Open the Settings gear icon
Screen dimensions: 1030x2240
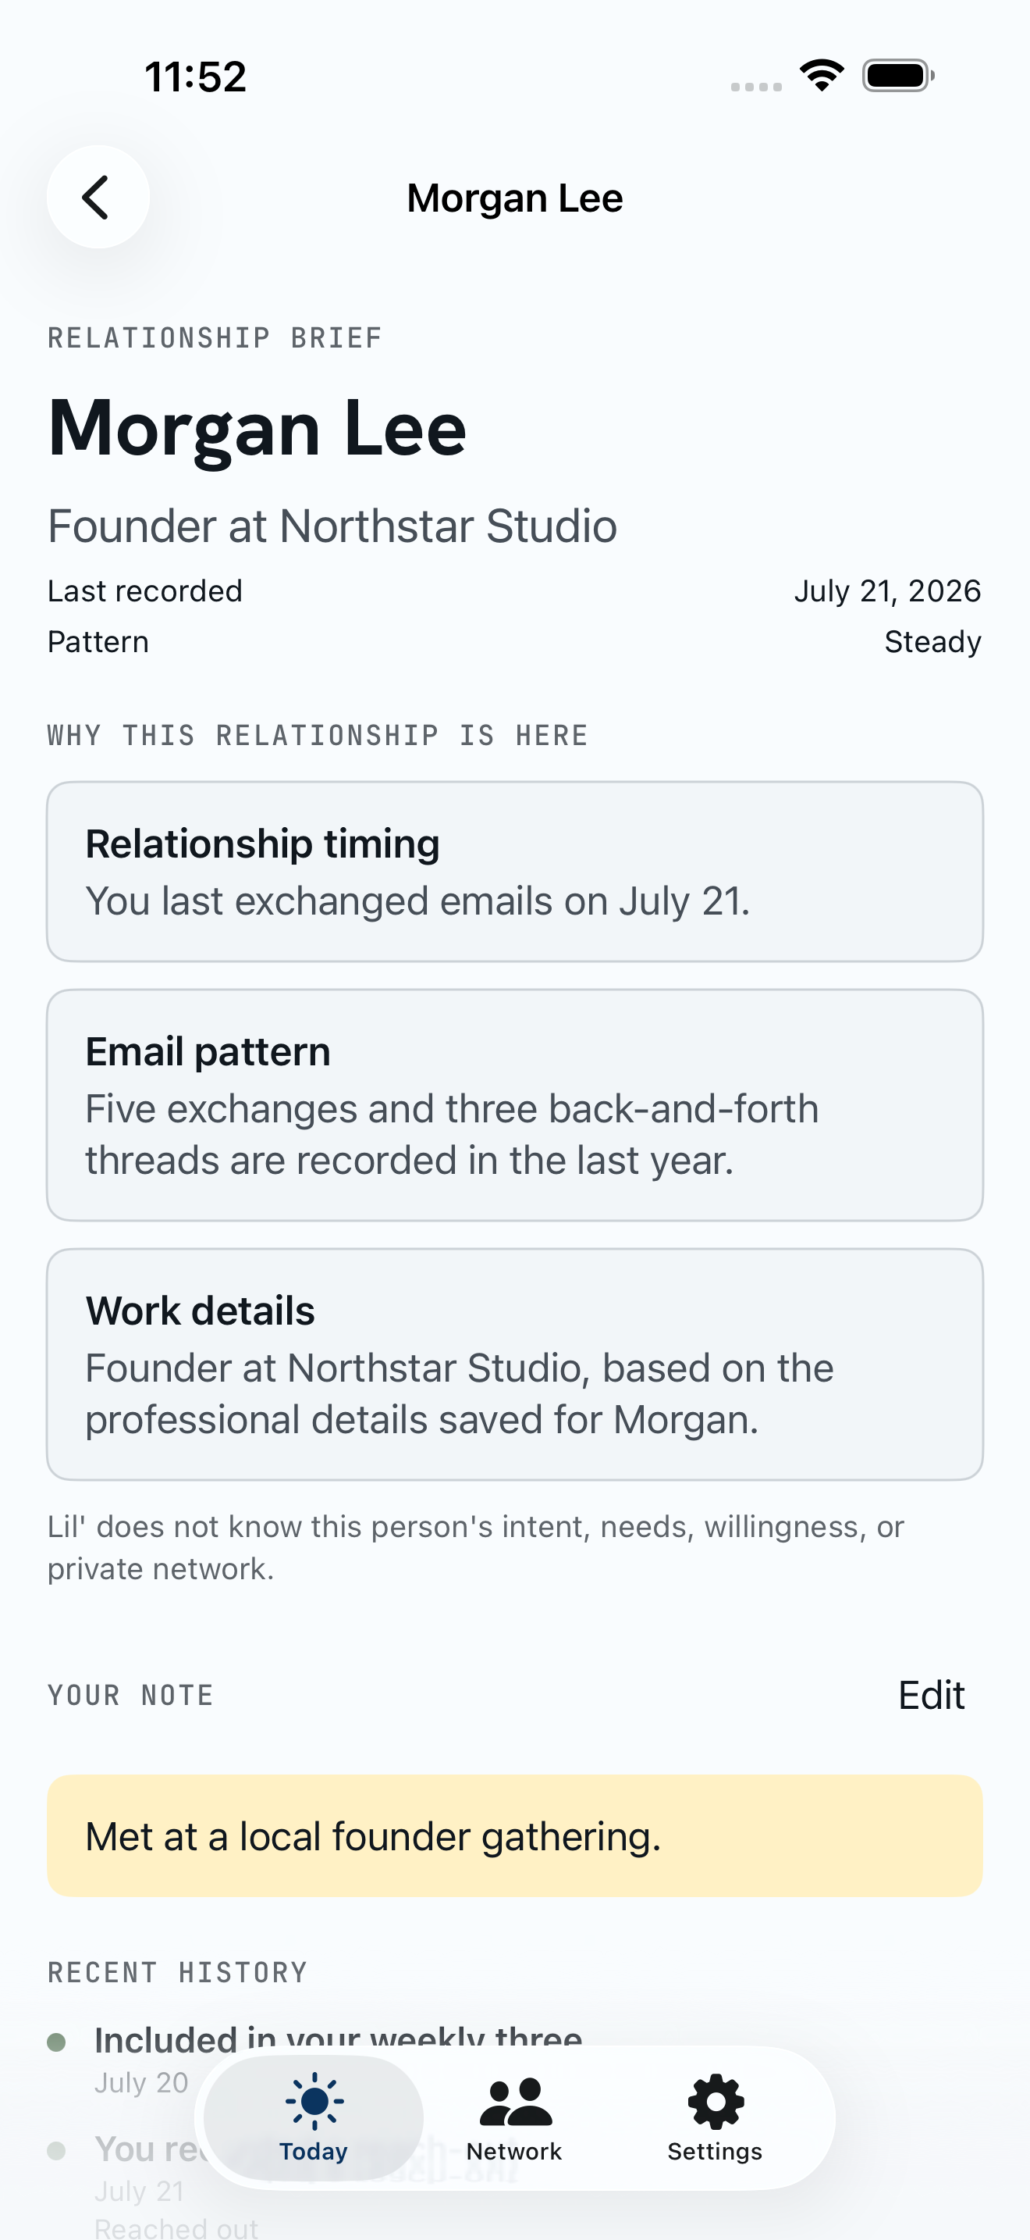716,2102
